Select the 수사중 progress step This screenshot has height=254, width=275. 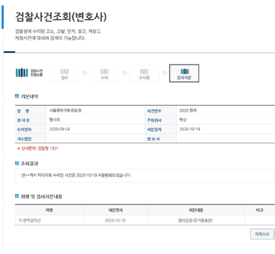tap(144, 73)
